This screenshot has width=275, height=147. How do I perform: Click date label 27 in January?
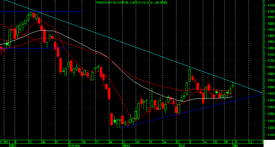point(57,142)
